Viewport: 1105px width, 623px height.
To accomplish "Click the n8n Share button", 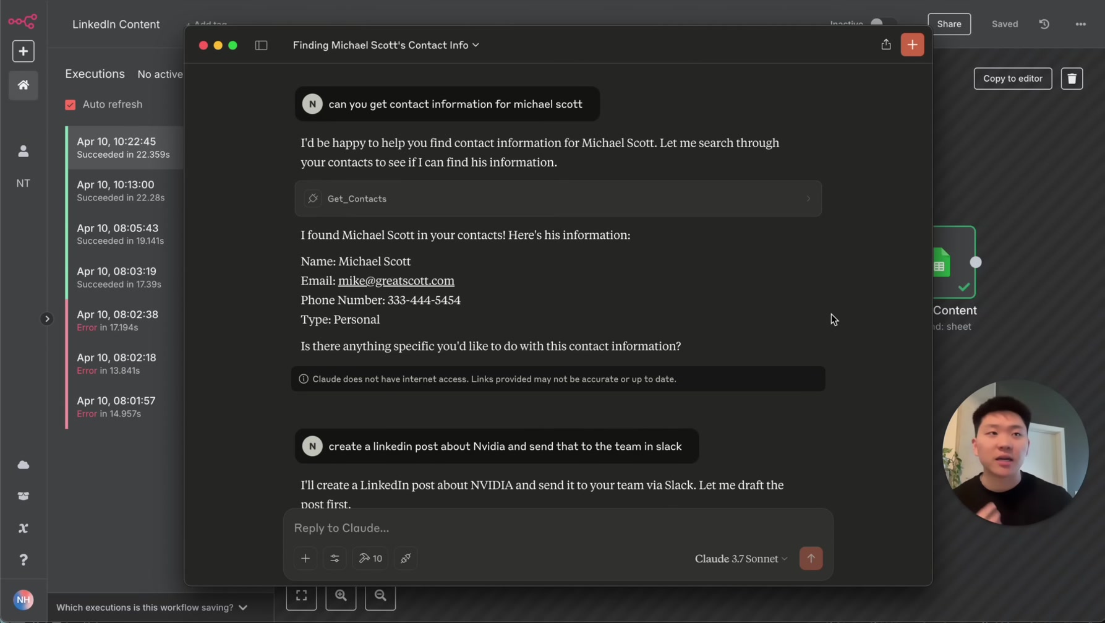I will pos(949,24).
